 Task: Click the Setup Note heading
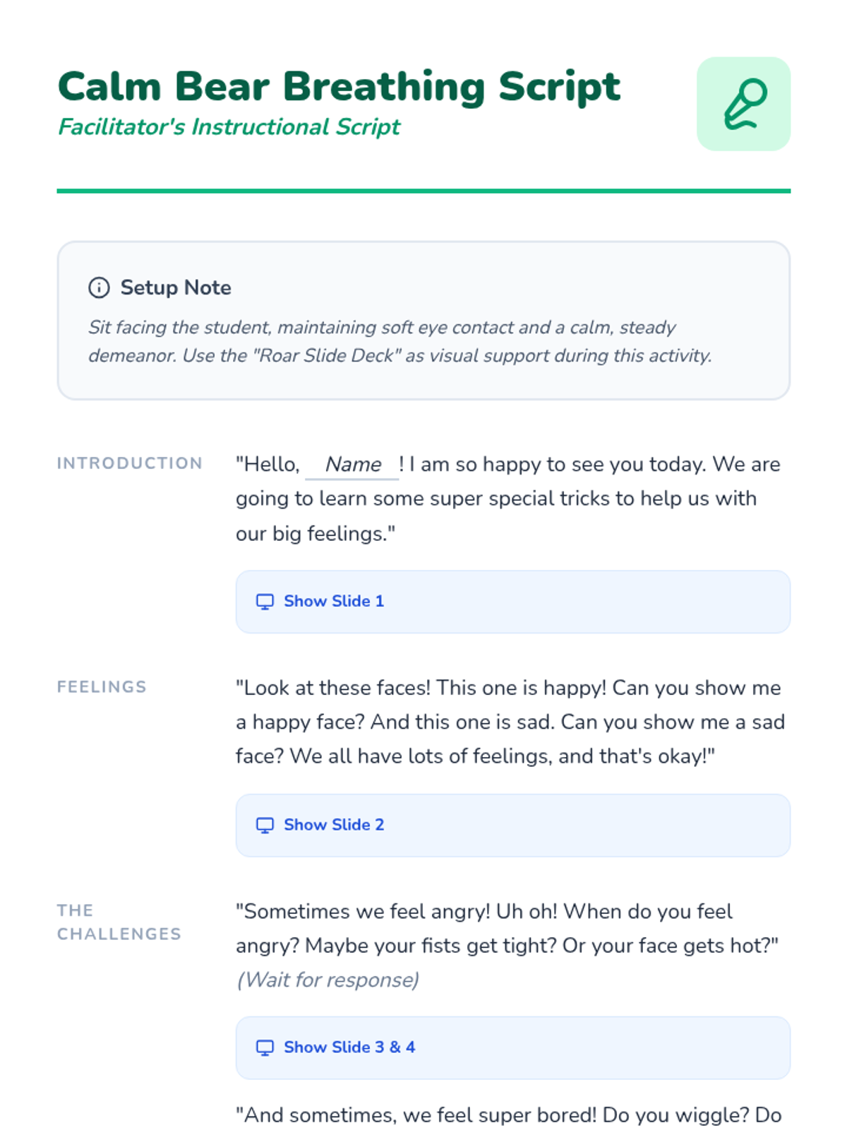point(176,287)
